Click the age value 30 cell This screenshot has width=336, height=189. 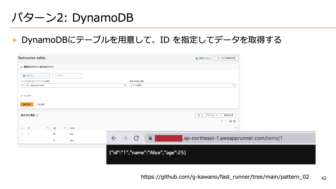coord(54,134)
